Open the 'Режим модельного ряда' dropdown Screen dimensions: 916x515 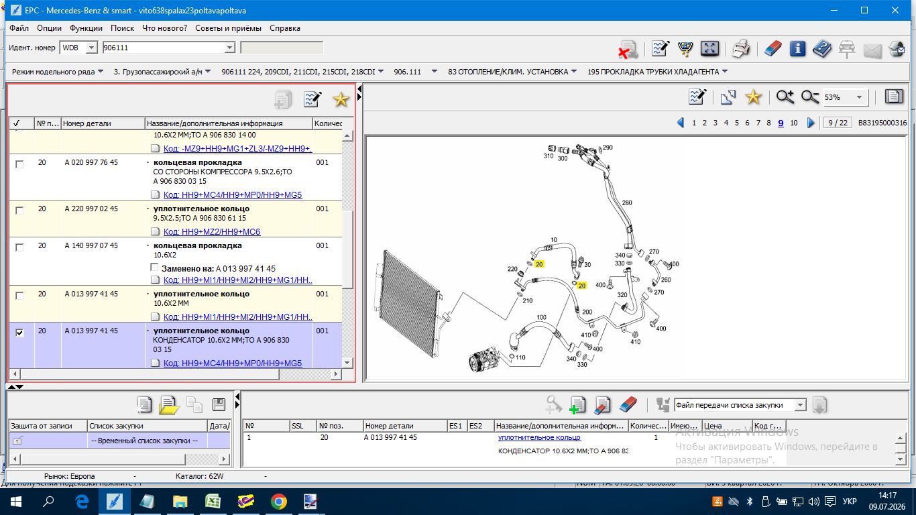click(x=101, y=72)
